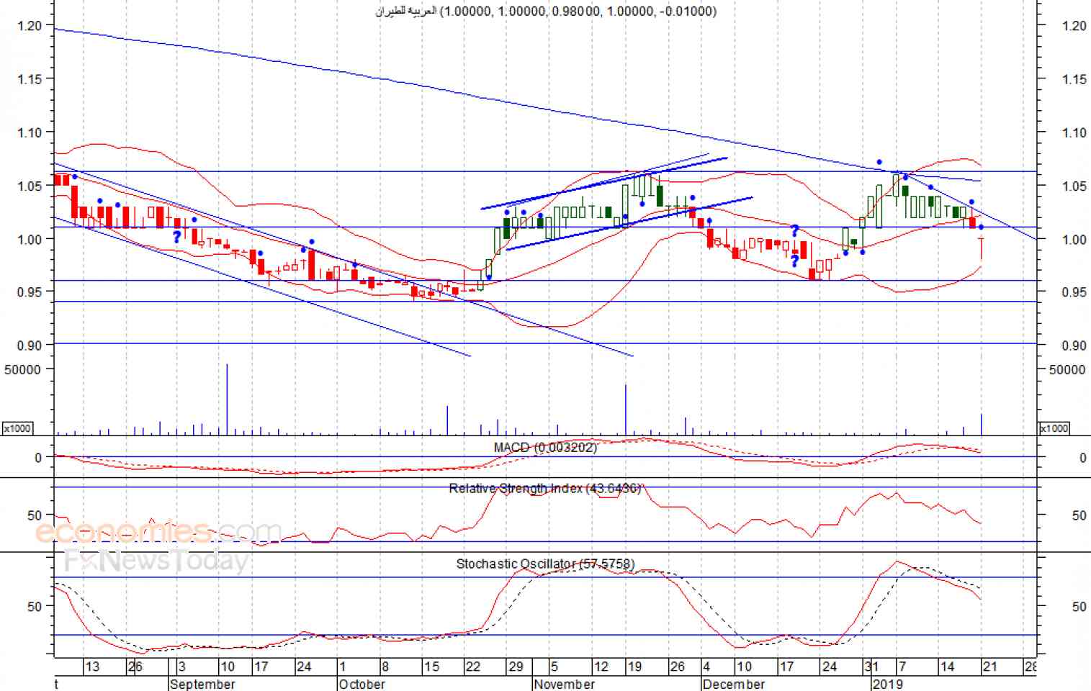Select date label 15 on time axis
The width and height of the screenshot is (1091, 691).
pos(431,667)
